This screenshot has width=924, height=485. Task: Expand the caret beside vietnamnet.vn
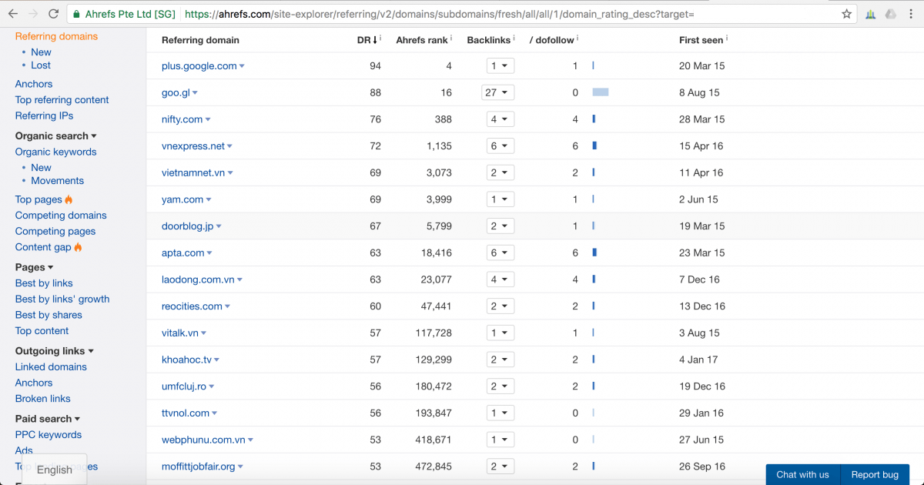click(230, 174)
